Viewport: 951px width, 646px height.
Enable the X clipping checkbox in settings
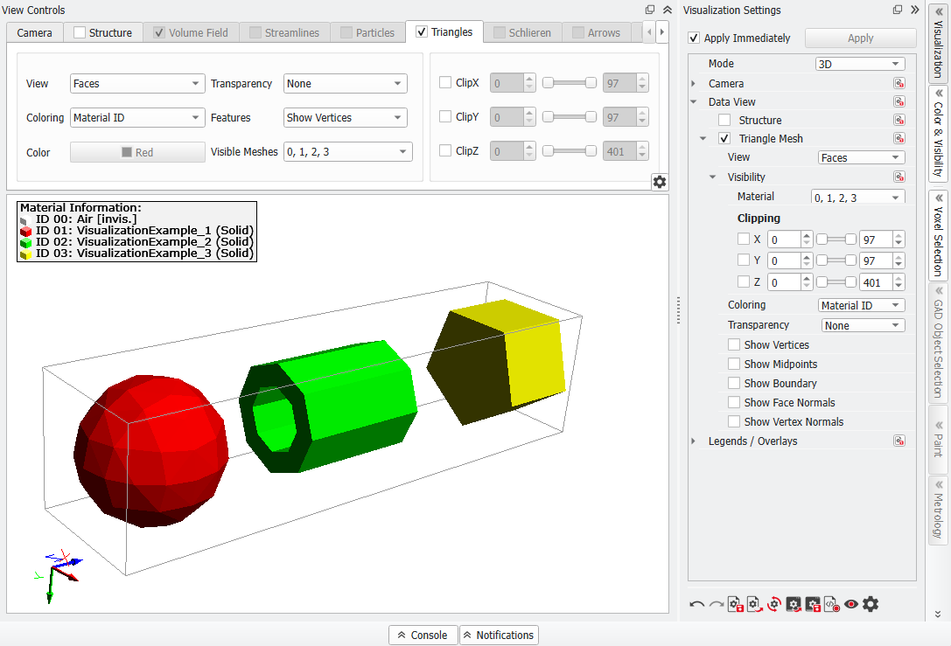tap(744, 239)
